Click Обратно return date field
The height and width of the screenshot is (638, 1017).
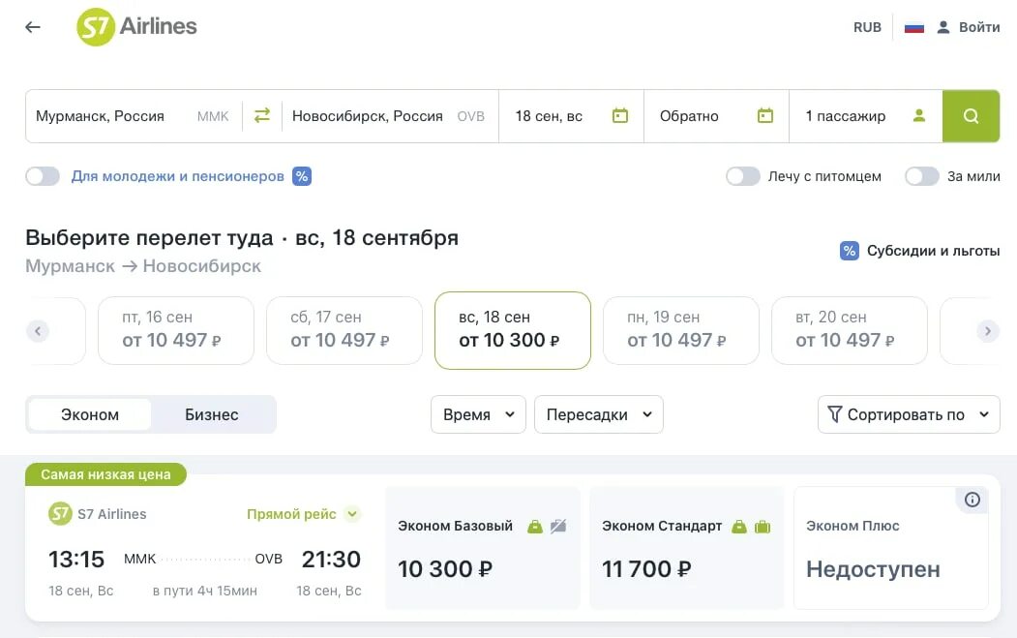[x=717, y=116]
